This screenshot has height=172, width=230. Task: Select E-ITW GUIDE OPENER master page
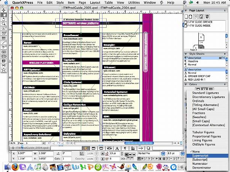click(x=200, y=22)
